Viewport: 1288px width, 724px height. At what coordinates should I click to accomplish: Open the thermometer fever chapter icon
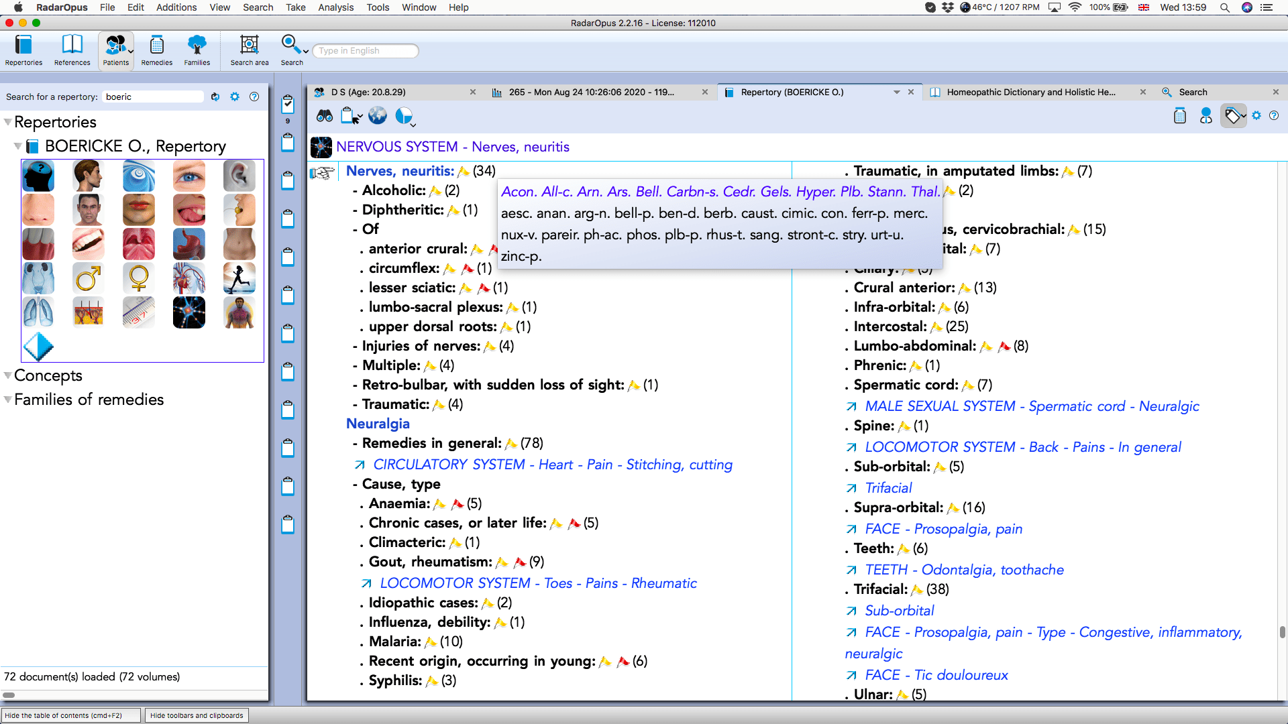point(139,312)
